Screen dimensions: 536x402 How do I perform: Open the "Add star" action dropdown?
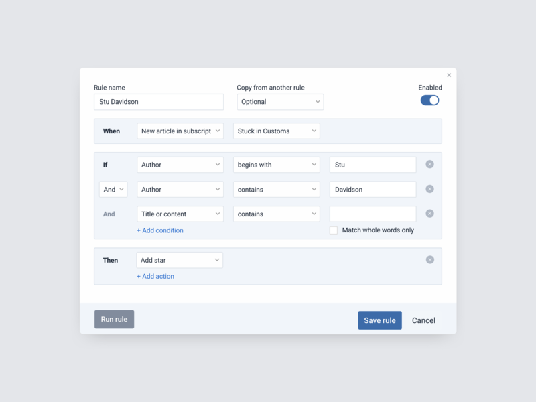click(179, 259)
